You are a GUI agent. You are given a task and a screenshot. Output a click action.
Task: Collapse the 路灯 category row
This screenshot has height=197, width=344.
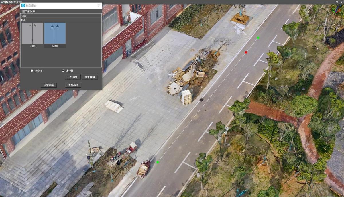coord(61,20)
